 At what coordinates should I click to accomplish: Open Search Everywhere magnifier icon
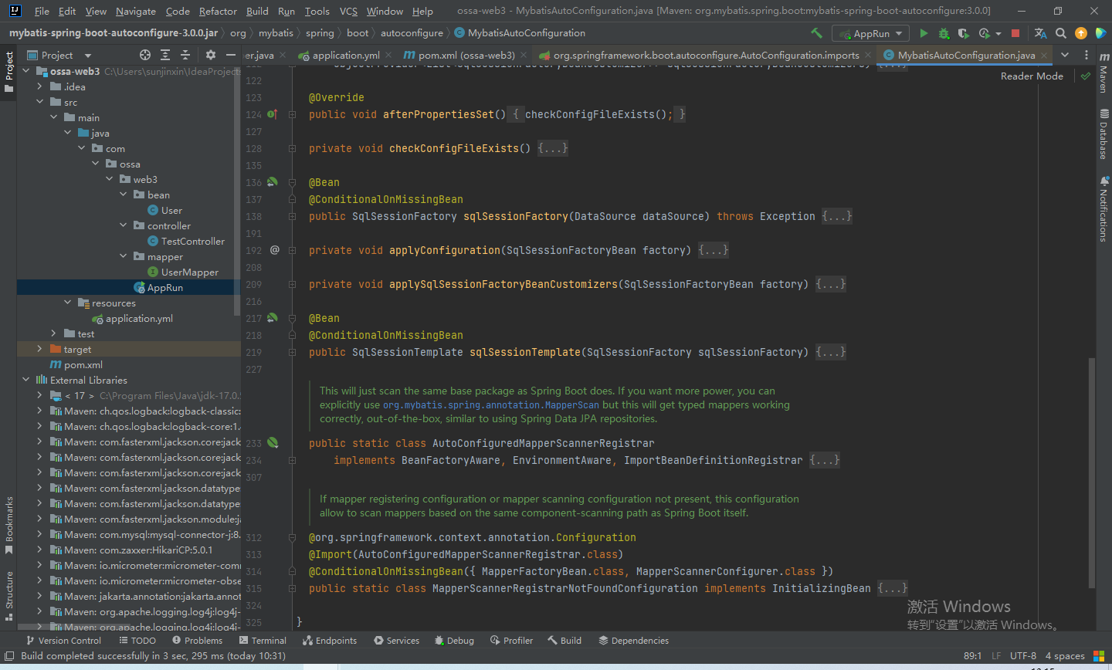coord(1061,33)
